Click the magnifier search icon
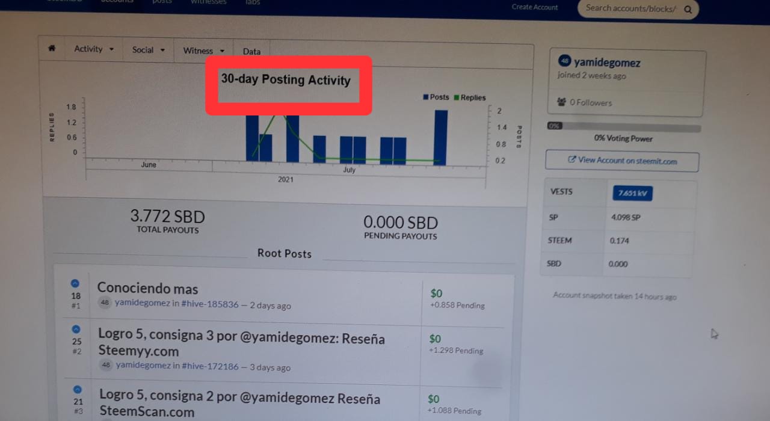 click(x=688, y=10)
